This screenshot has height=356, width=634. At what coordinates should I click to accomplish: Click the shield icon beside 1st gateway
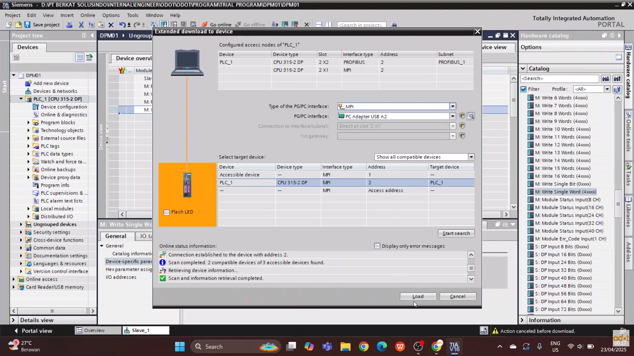click(462, 136)
